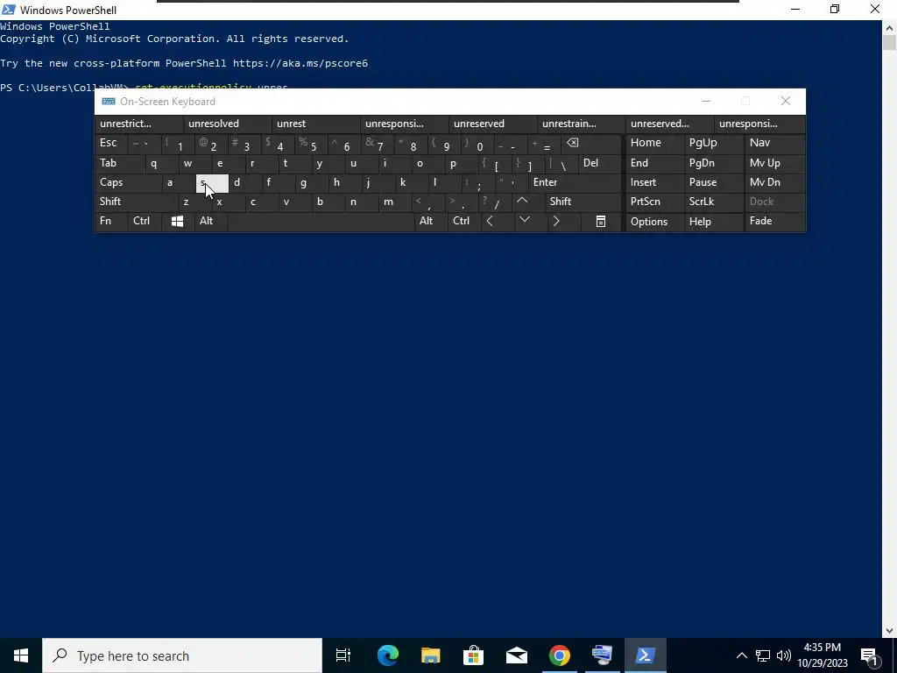Tap the Home key on the keyboard
The height and width of the screenshot is (673, 897).
[654, 143]
